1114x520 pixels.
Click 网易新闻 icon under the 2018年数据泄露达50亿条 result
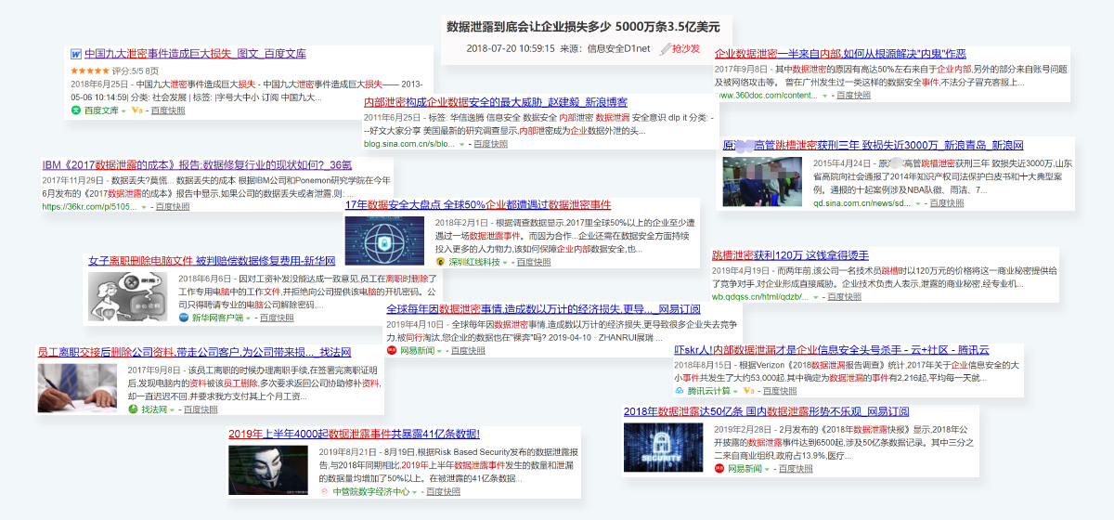click(719, 468)
